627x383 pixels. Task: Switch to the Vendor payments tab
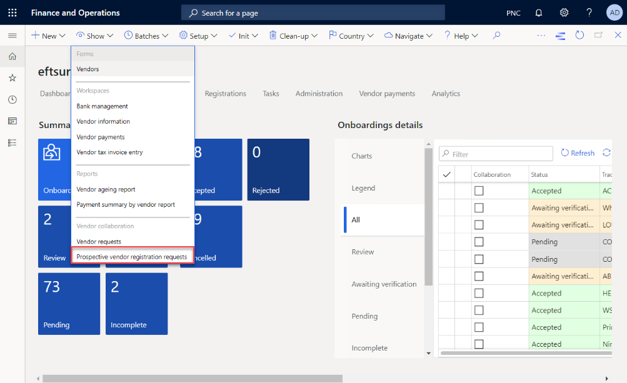[x=387, y=94]
